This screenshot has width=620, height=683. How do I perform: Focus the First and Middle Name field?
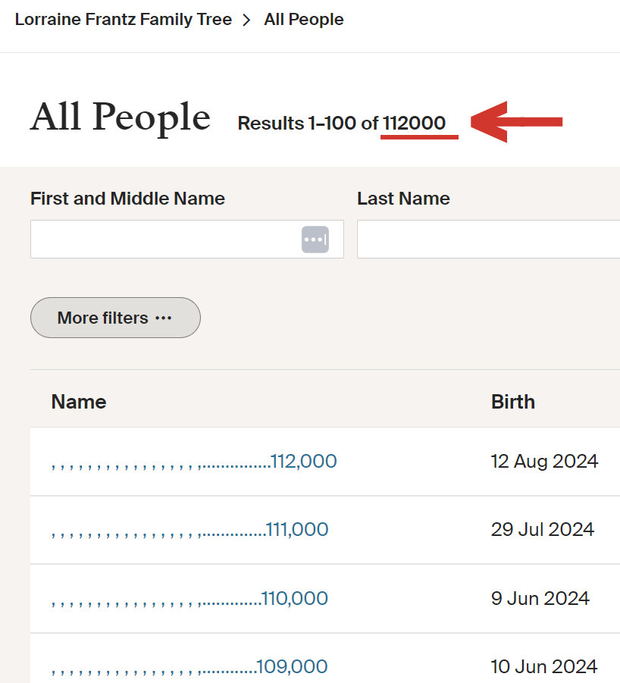pyautogui.click(x=163, y=239)
